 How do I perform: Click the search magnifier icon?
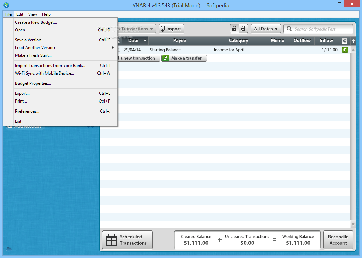click(289, 29)
